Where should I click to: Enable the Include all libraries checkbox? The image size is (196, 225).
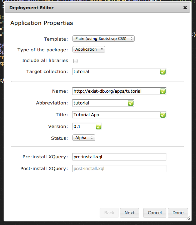point(75,61)
